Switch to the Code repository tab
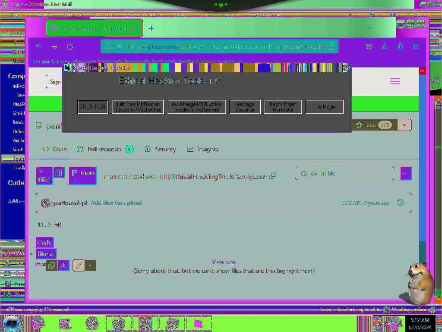The width and height of the screenshot is (442, 332). (54, 149)
